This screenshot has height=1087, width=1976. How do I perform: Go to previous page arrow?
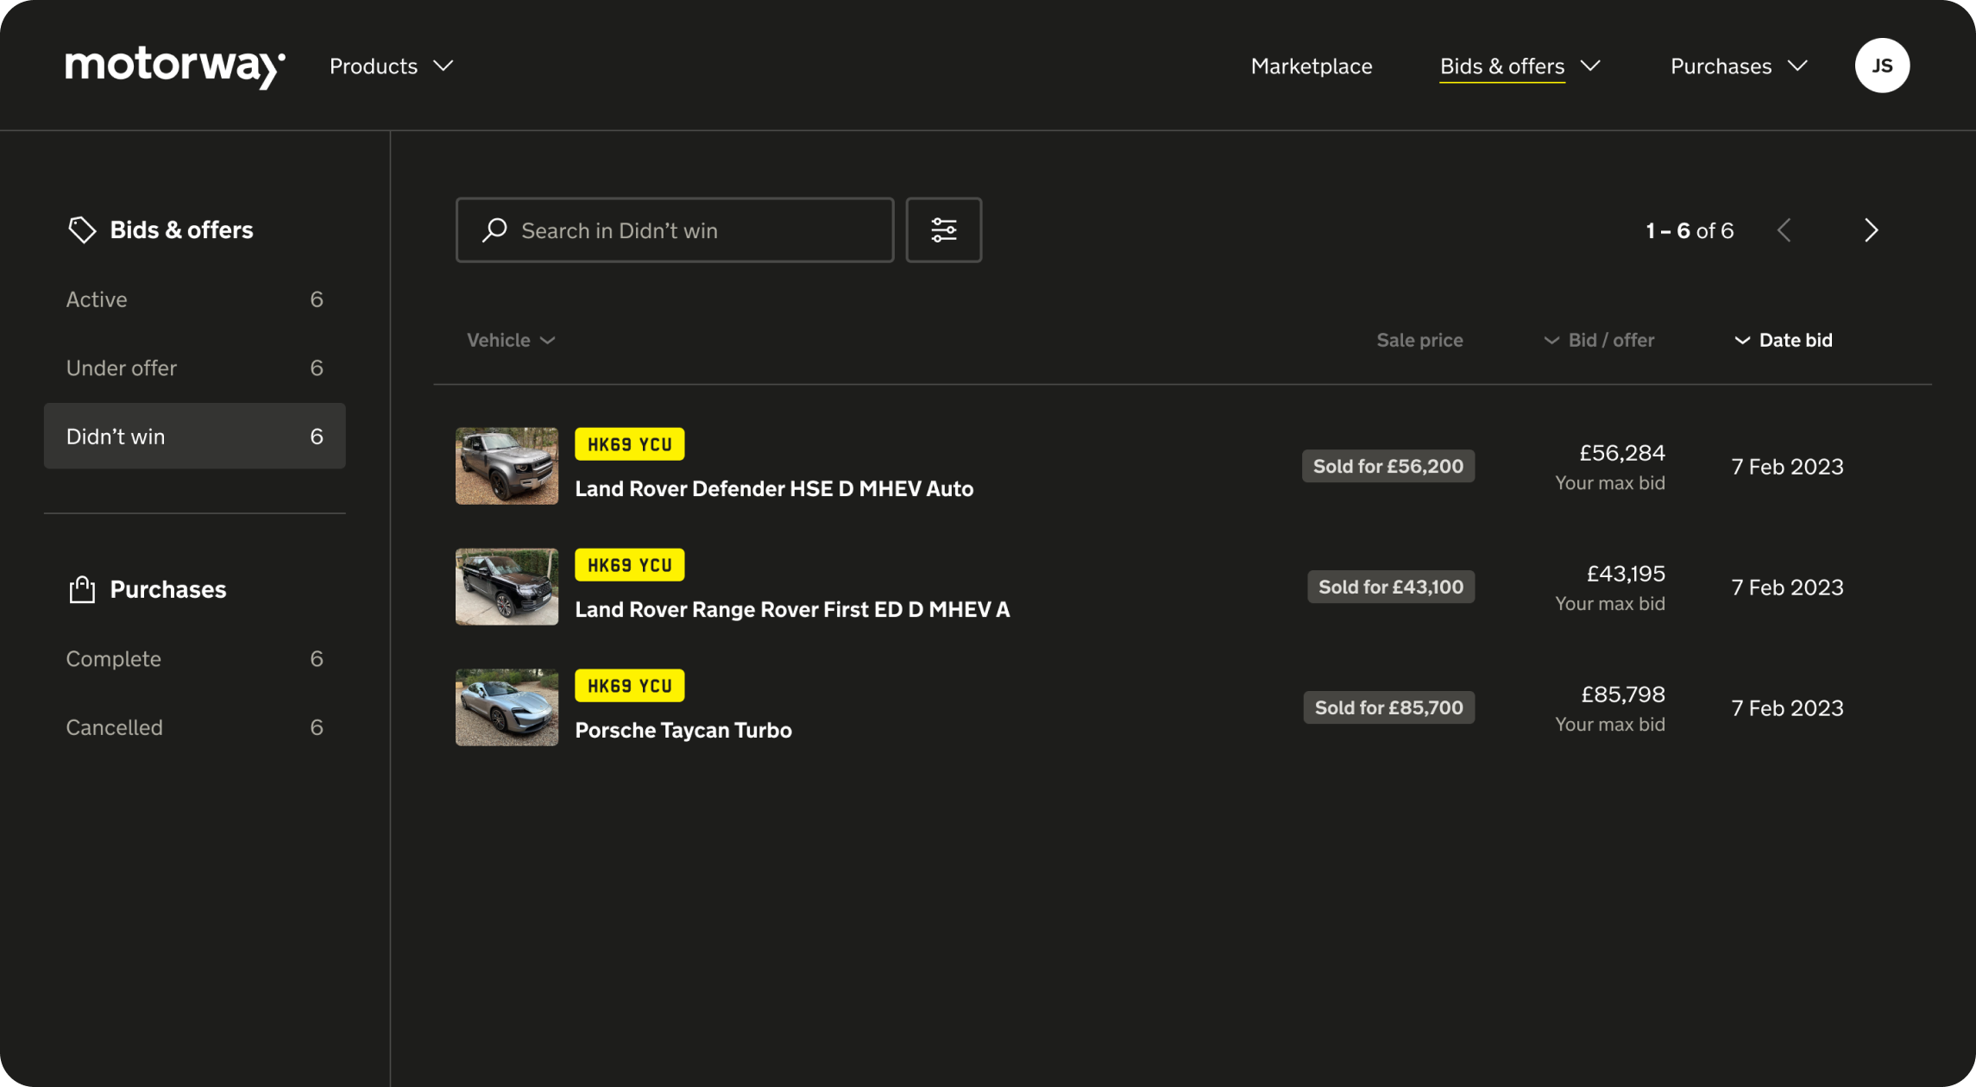[x=1784, y=230]
